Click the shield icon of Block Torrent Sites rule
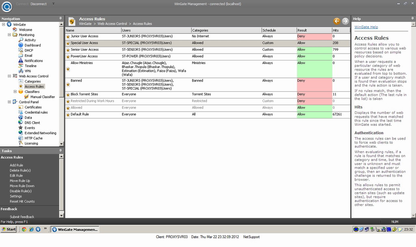Screen dimensions: 416x247 pyautogui.click(x=68, y=95)
